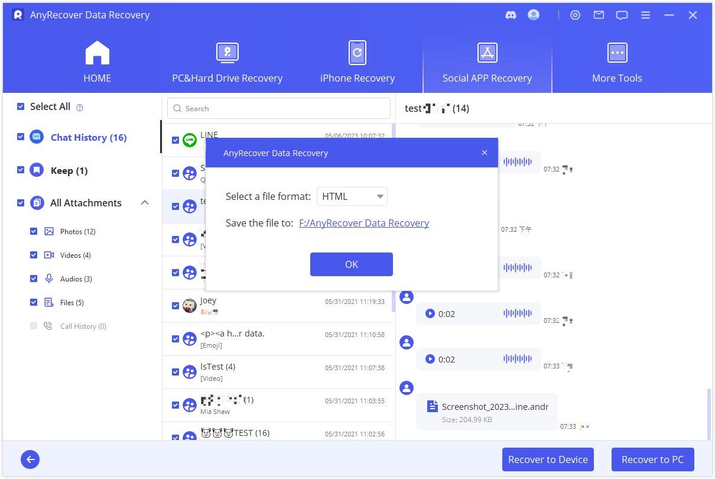Click the back arrow button
This screenshot has height=479, width=715.
point(30,459)
